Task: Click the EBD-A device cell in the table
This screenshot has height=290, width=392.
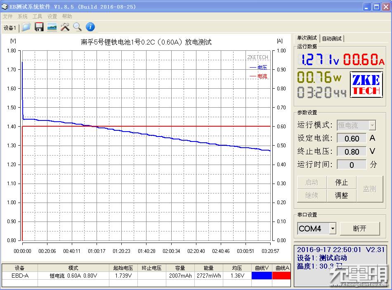Action: (x=20, y=276)
